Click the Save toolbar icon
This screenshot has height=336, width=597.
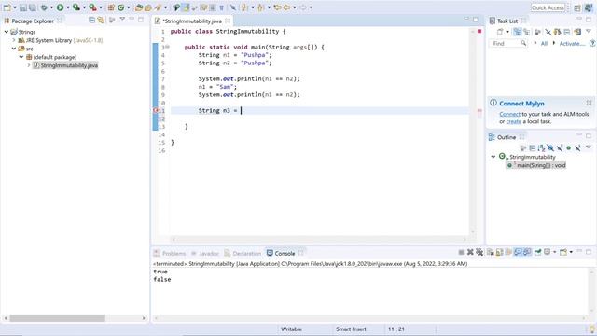pyautogui.click(x=23, y=7)
